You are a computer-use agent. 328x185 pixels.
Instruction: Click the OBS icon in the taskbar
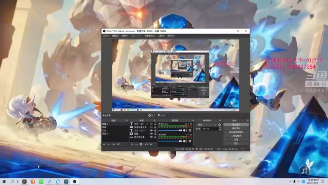pyautogui.click(x=75, y=181)
